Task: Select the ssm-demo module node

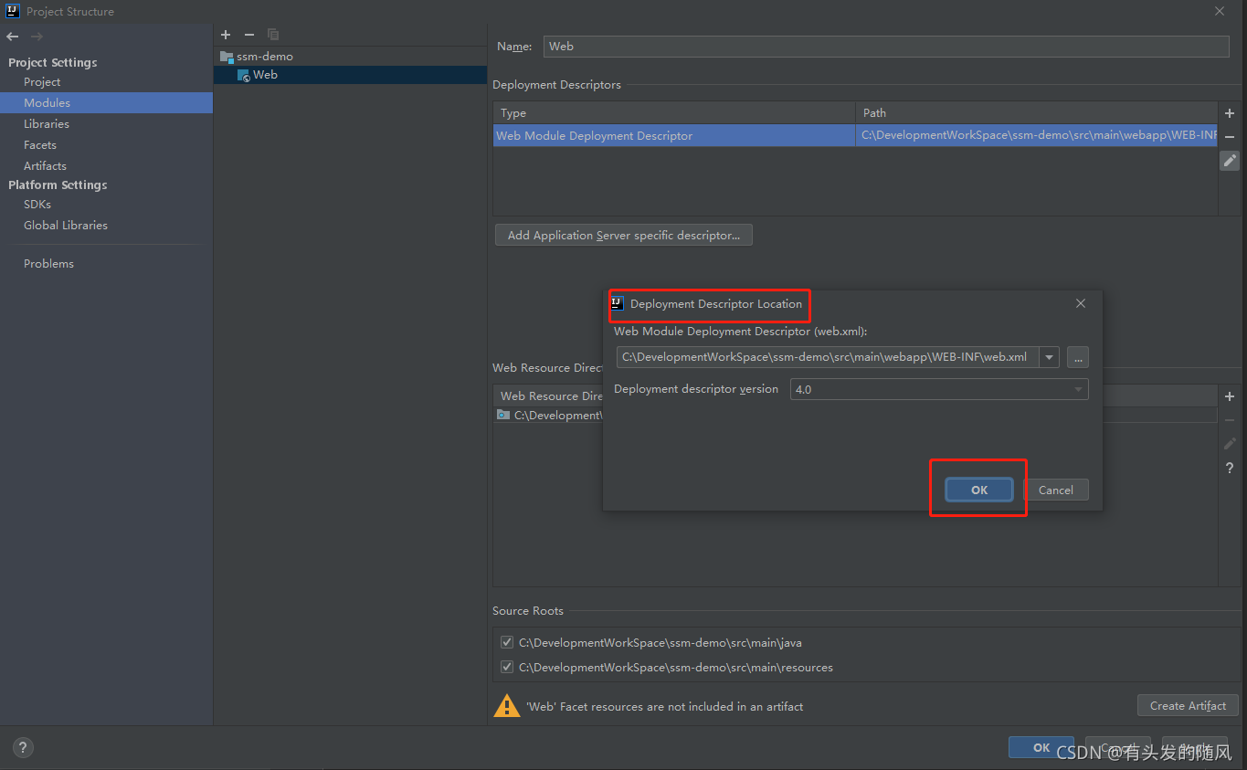Action: (x=265, y=57)
